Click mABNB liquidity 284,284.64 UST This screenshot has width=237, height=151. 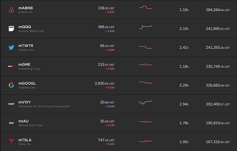(x=218, y=10)
